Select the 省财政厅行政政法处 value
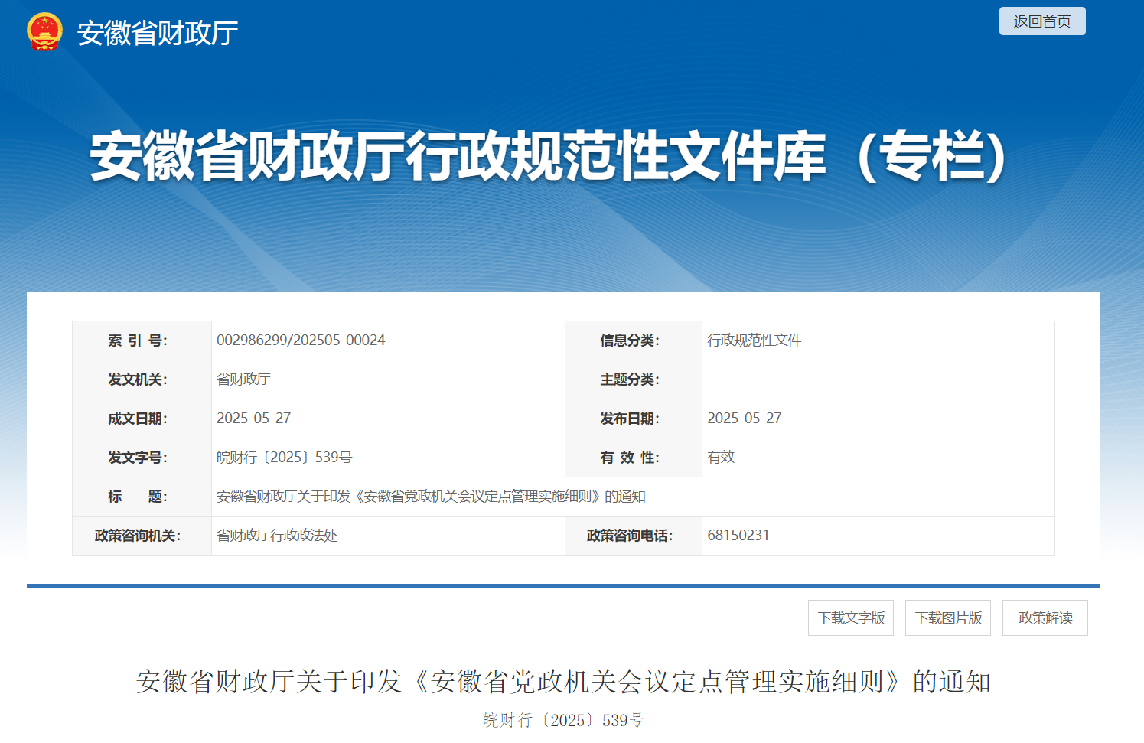Image resolution: width=1144 pixels, height=743 pixels. [277, 536]
